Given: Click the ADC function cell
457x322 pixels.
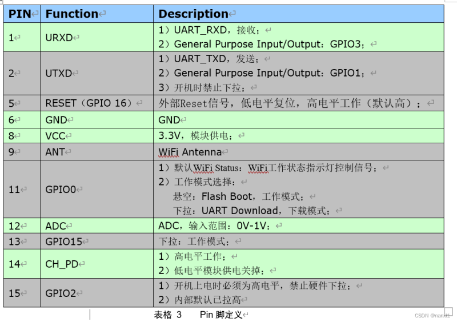Looking at the screenshot, I should (55, 226).
